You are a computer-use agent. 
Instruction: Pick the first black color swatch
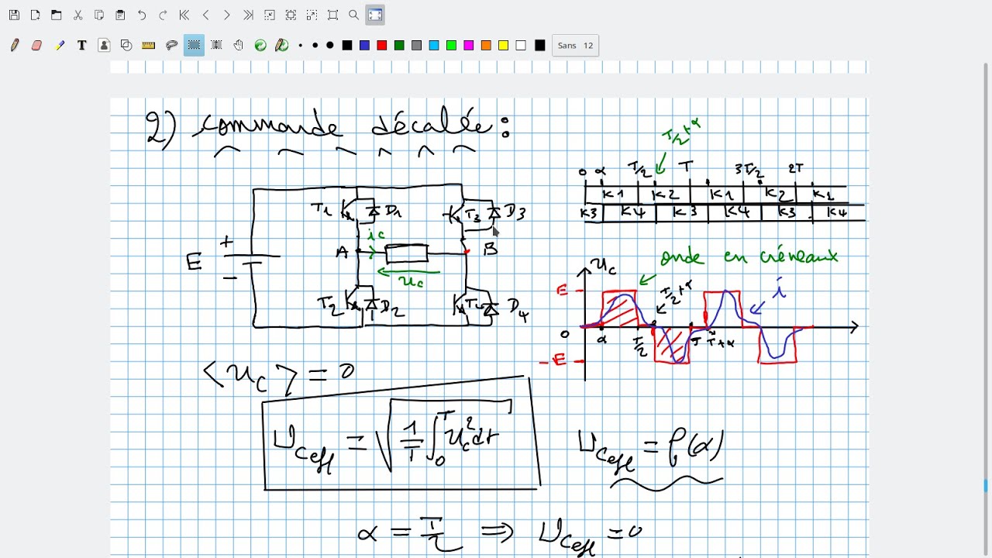[347, 46]
